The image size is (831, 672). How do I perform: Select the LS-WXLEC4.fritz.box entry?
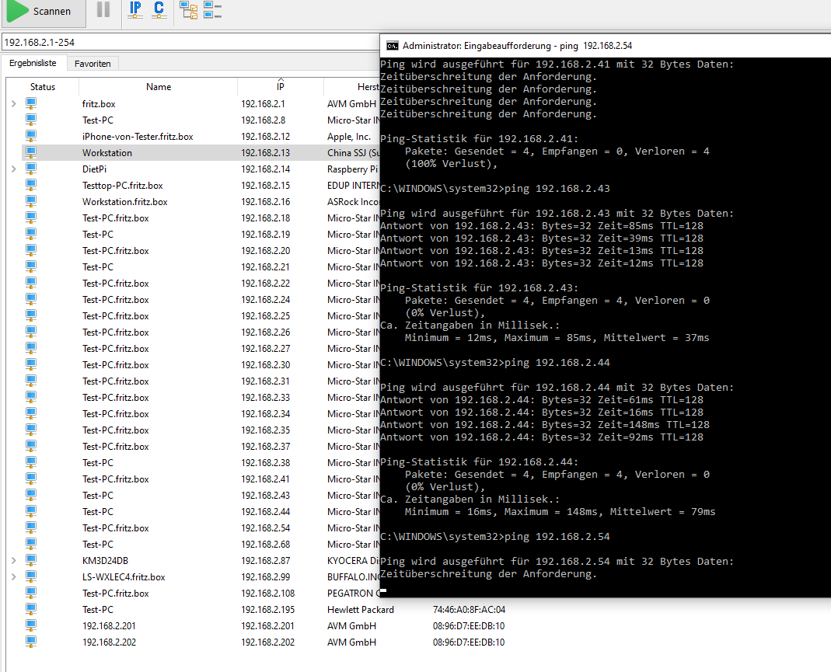point(124,576)
